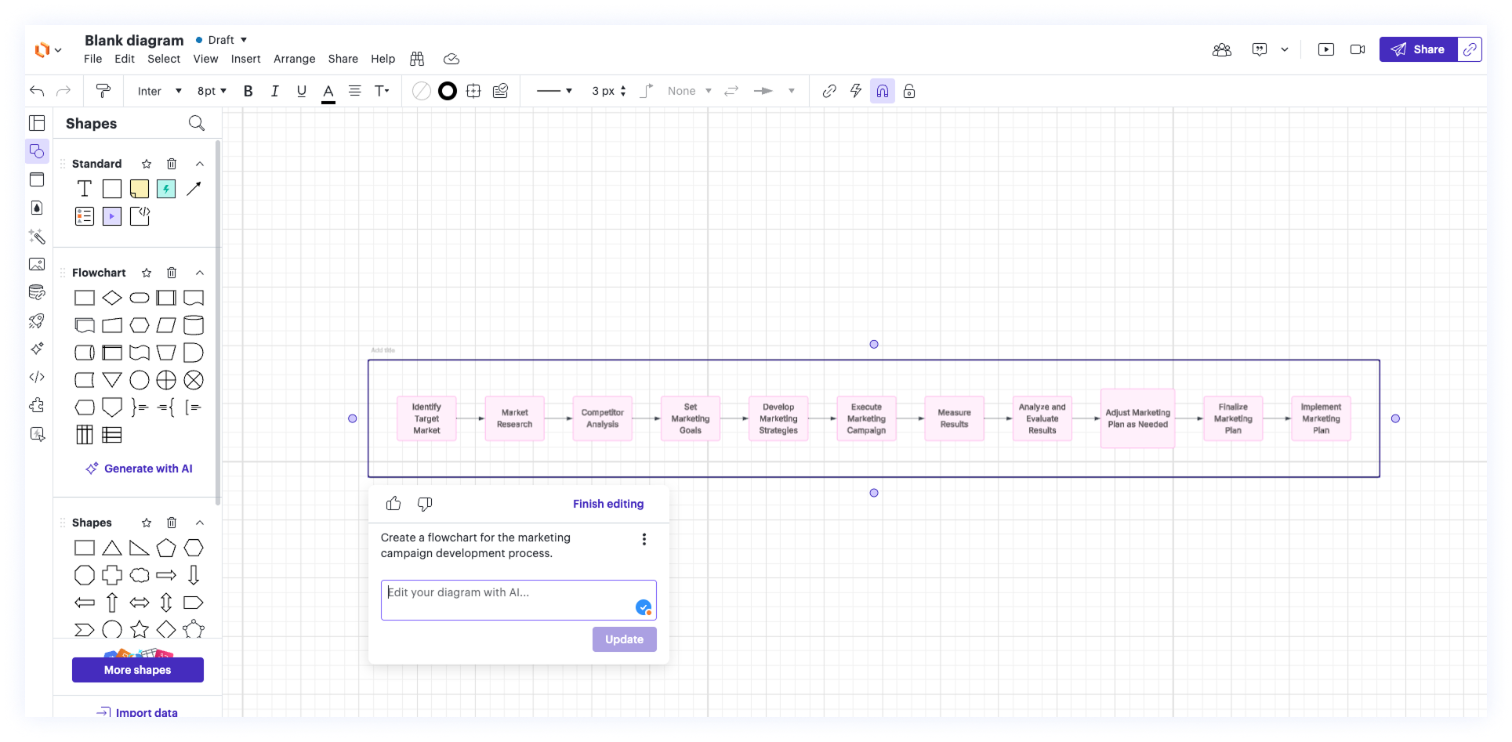Click the Generate with AI link
The image size is (1512, 742).
click(139, 468)
